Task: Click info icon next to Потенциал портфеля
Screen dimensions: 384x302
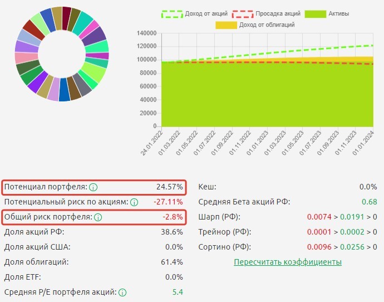Action: click(x=93, y=187)
